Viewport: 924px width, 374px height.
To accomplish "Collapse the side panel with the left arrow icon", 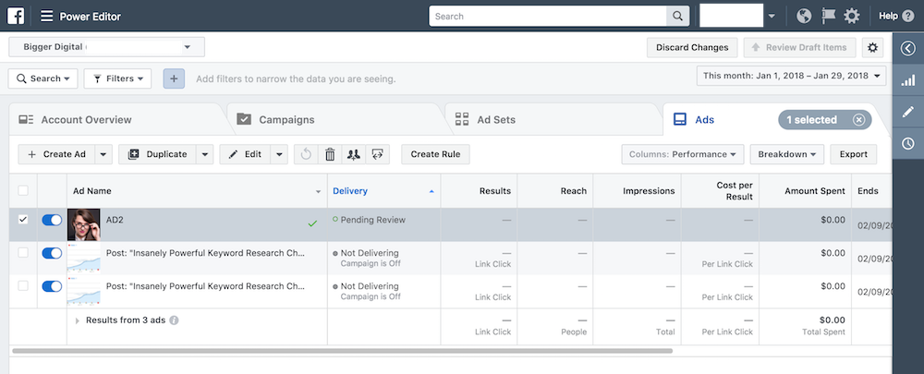I will click(908, 48).
